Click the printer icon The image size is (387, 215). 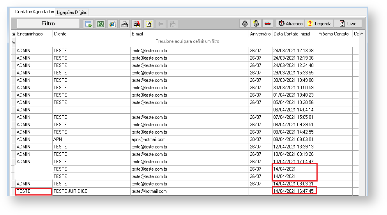tap(125, 24)
